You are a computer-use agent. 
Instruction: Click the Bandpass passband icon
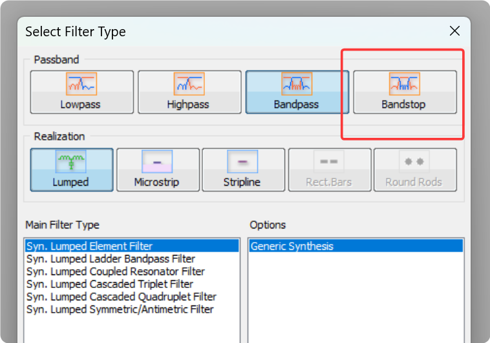(297, 83)
